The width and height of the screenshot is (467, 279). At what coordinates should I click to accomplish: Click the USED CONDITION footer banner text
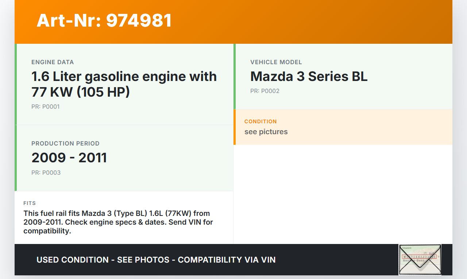tap(156, 260)
